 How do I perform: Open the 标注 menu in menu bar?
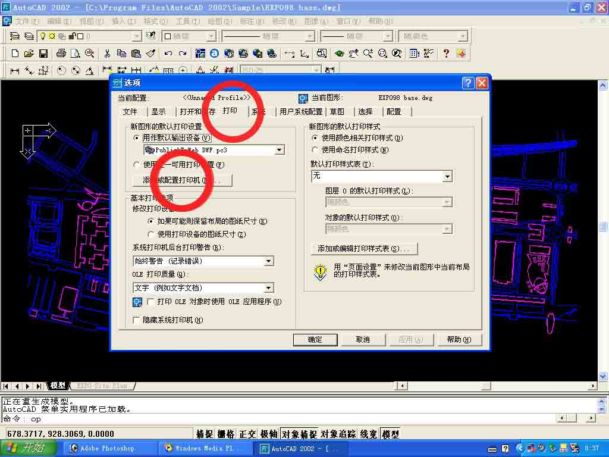point(252,21)
